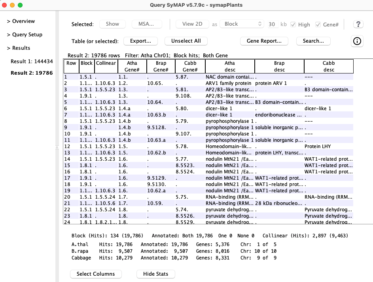Click Unselect All
The height and width of the screenshot is (282, 373).
tap(186, 41)
